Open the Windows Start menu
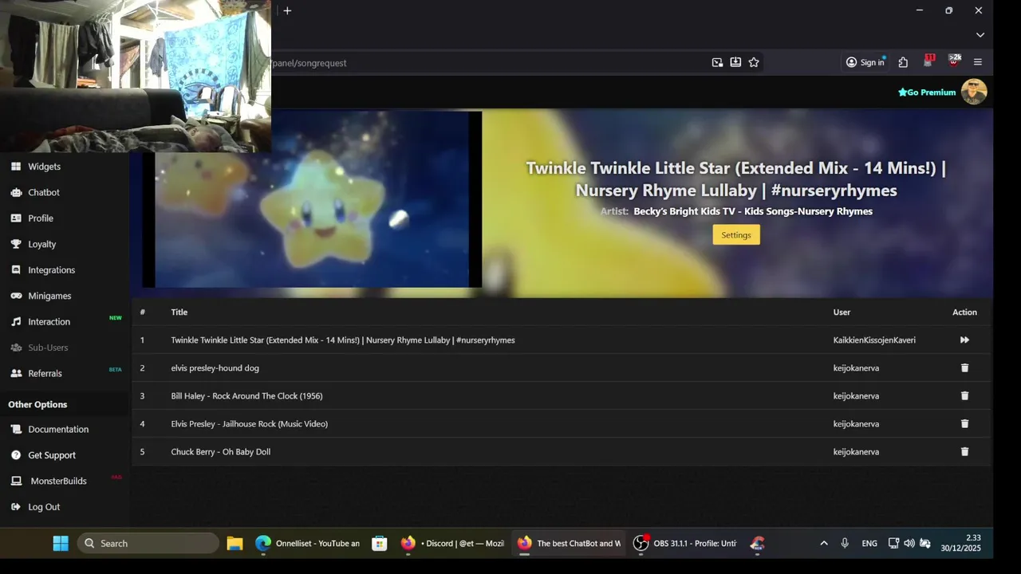 (61, 543)
